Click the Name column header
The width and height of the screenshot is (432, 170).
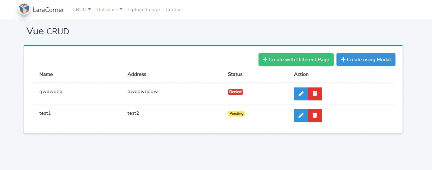(x=46, y=74)
